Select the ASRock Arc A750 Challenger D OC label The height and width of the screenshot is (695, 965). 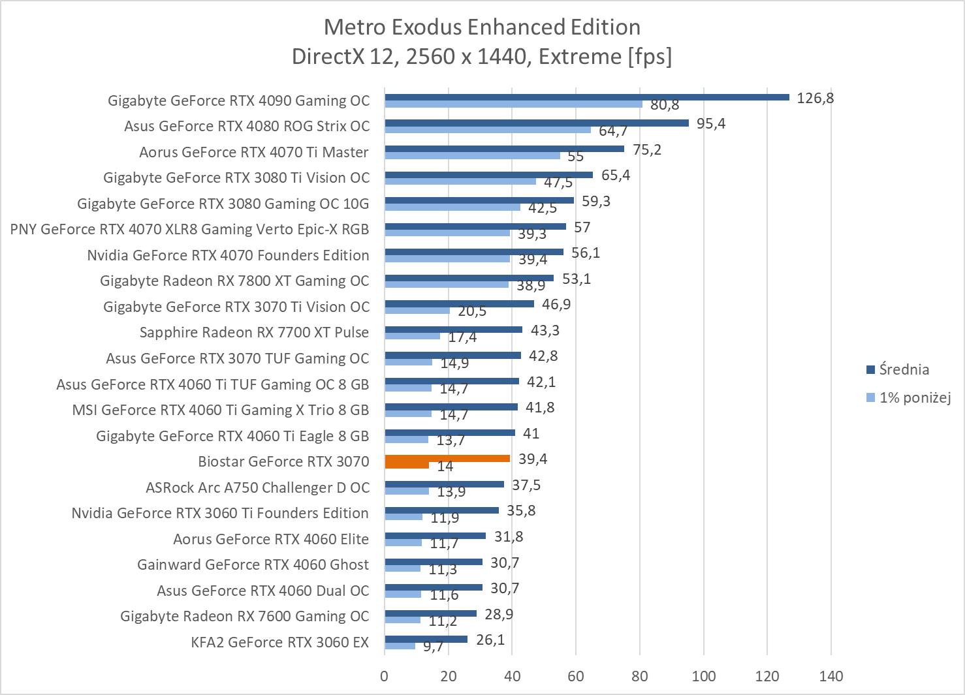(x=257, y=487)
